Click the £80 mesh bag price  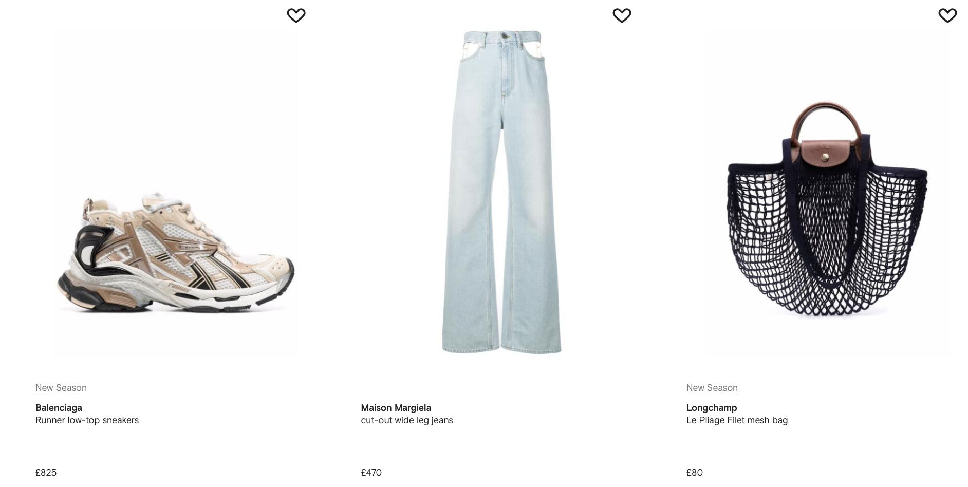pos(695,473)
